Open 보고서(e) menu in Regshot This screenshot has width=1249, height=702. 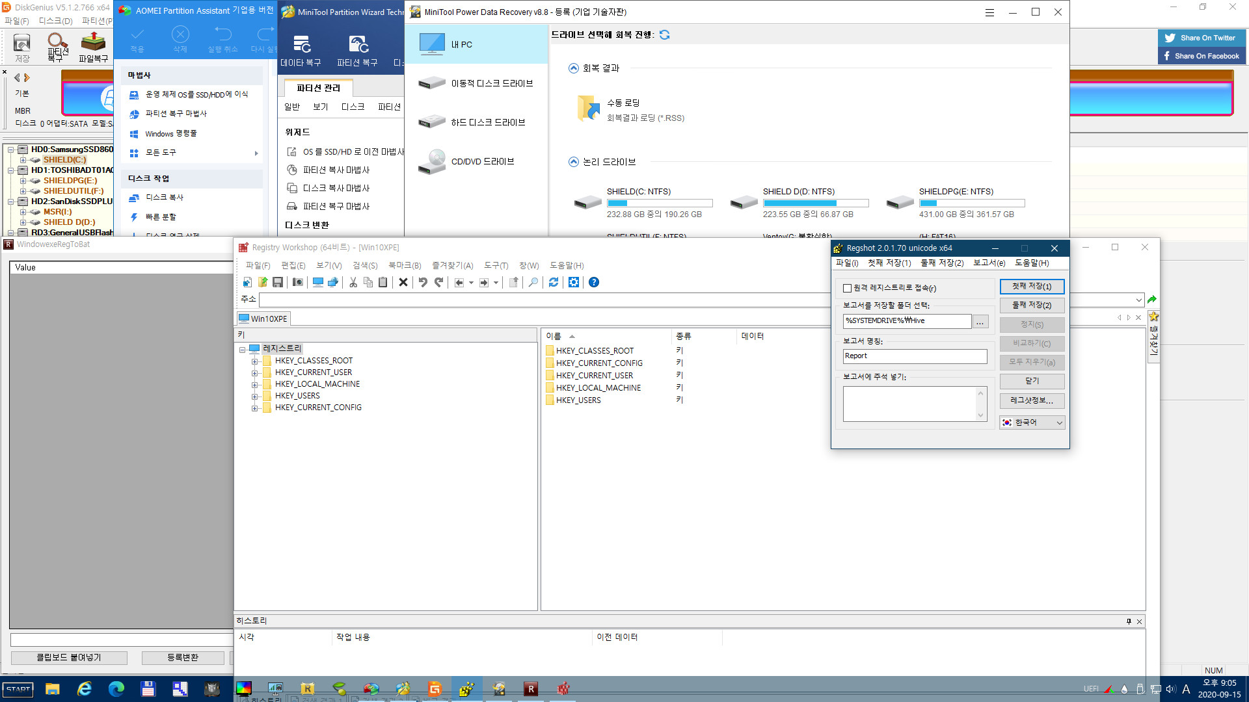click(989, 263)
